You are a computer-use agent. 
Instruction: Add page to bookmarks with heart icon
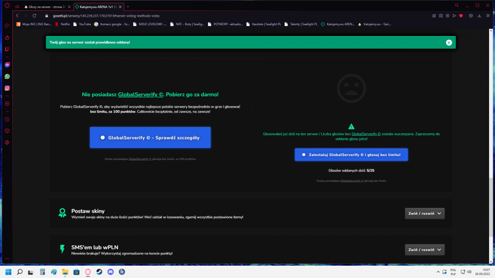tap(461, 16)
